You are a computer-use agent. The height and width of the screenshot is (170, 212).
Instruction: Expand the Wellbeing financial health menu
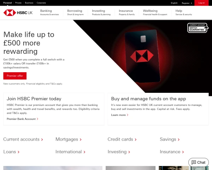[155, 12]
